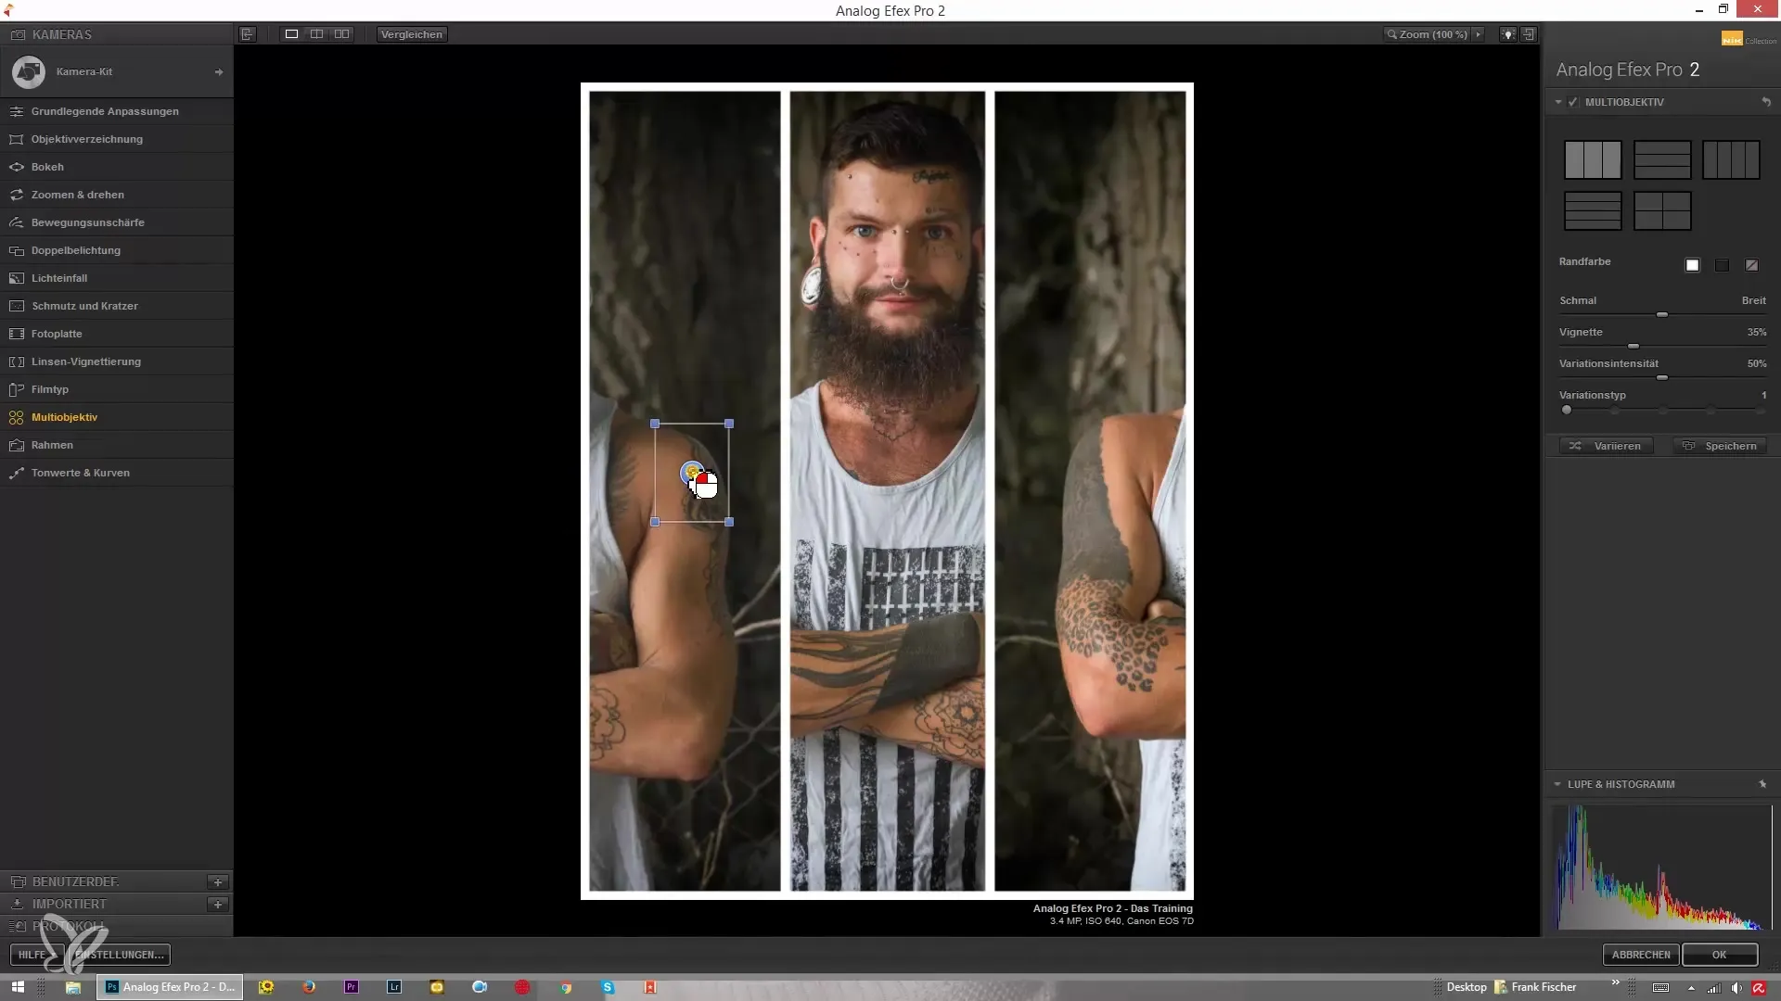Image resolution: width=1781 pixels, height=1001 pixels.
Task: Click top-left handle of selection box
Action: pos(655,424)
